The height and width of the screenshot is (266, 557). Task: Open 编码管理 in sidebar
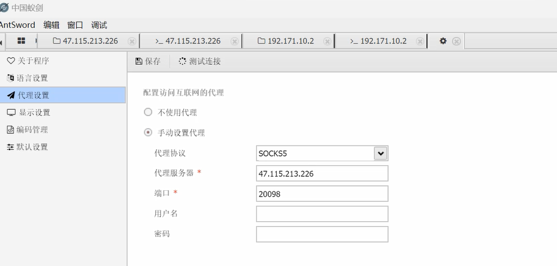[63, 130]
